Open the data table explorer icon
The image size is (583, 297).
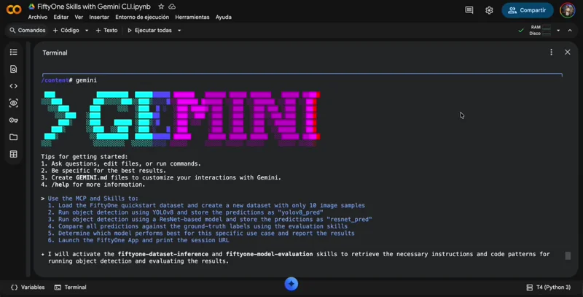pyautogui.click(x=13, y=155)
